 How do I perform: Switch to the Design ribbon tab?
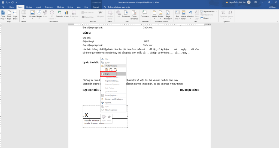click(x=29, y=7)
